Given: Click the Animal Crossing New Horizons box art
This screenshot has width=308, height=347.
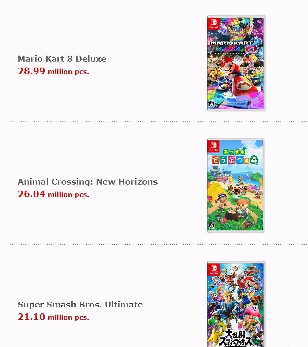Looking at the screenshot, I should (236, 186).
